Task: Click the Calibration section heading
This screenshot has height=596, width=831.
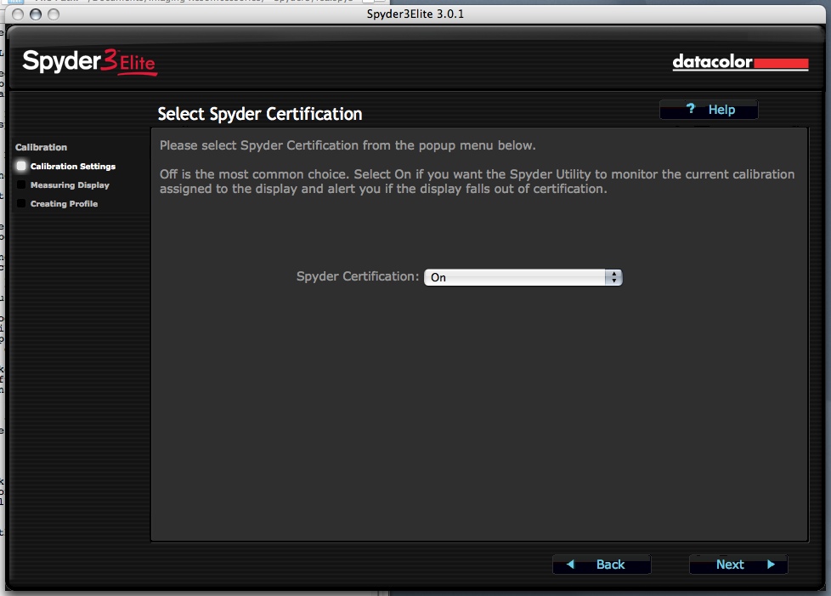Action: 41,147
